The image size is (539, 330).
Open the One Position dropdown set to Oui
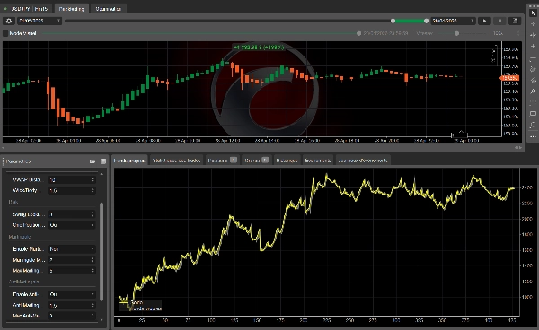(72, 225)
